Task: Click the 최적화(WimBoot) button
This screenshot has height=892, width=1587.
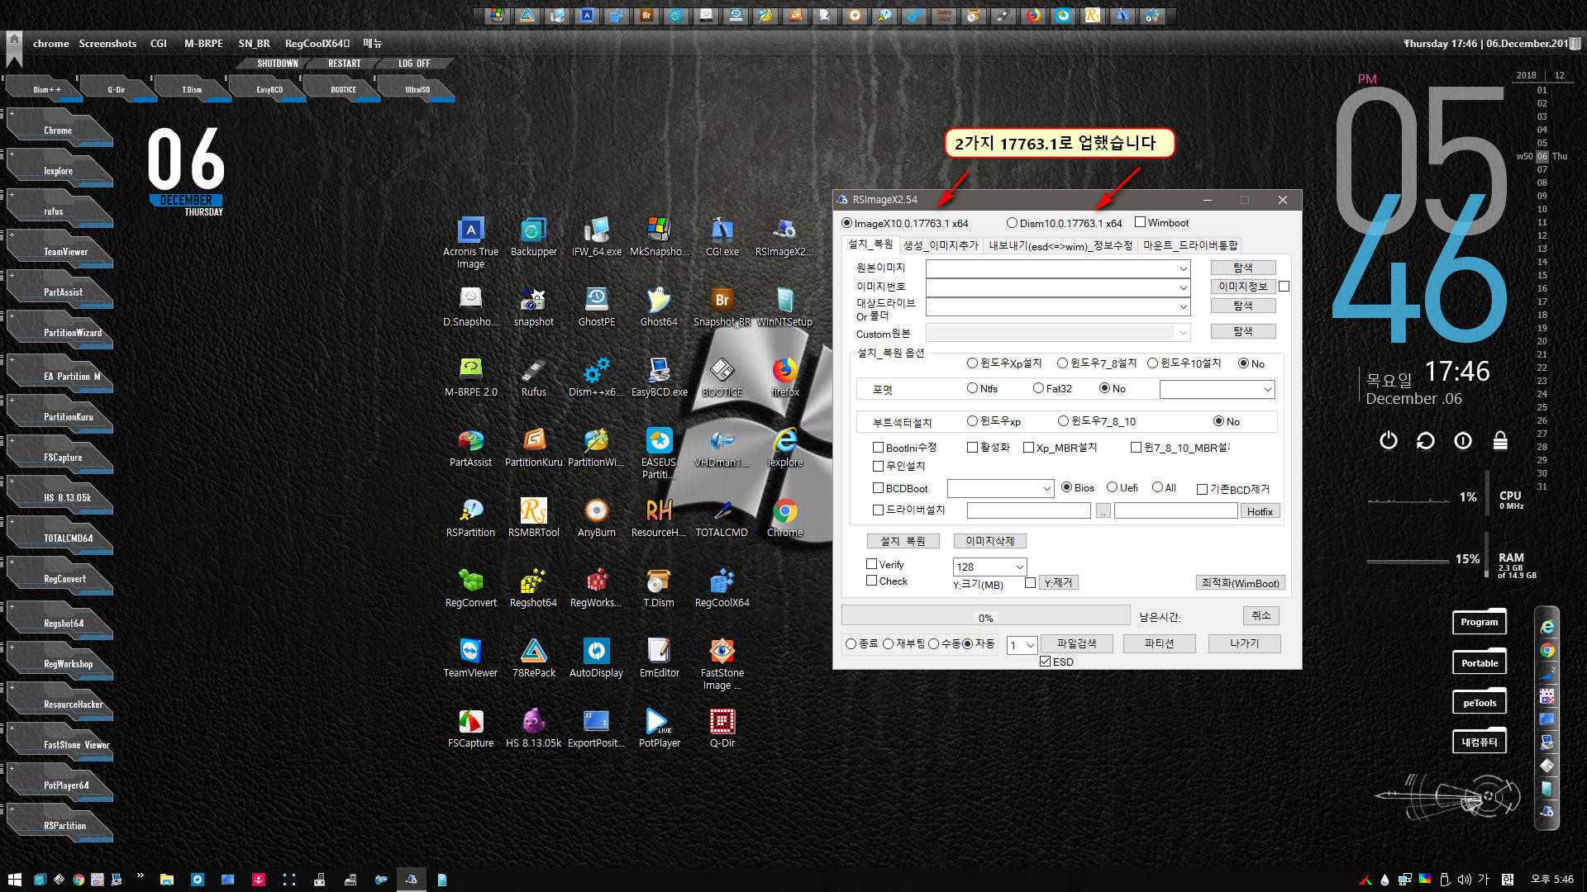Action: (1240, 583)
